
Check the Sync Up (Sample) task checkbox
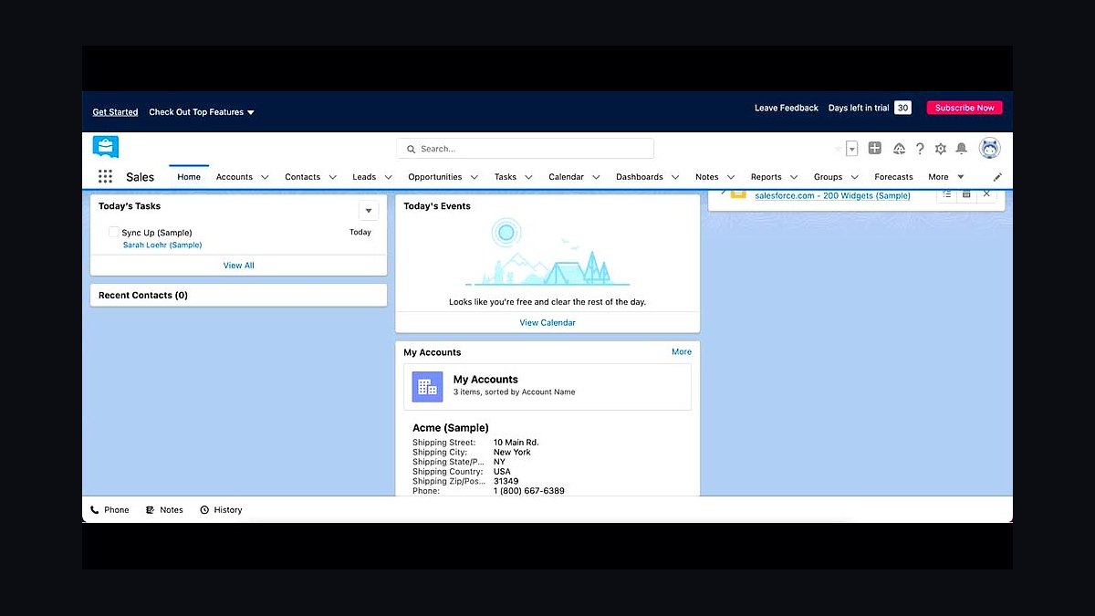point(114,232)
